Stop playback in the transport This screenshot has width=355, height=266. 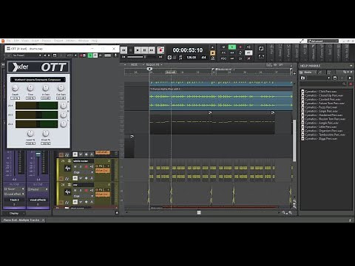pos(131,50)
